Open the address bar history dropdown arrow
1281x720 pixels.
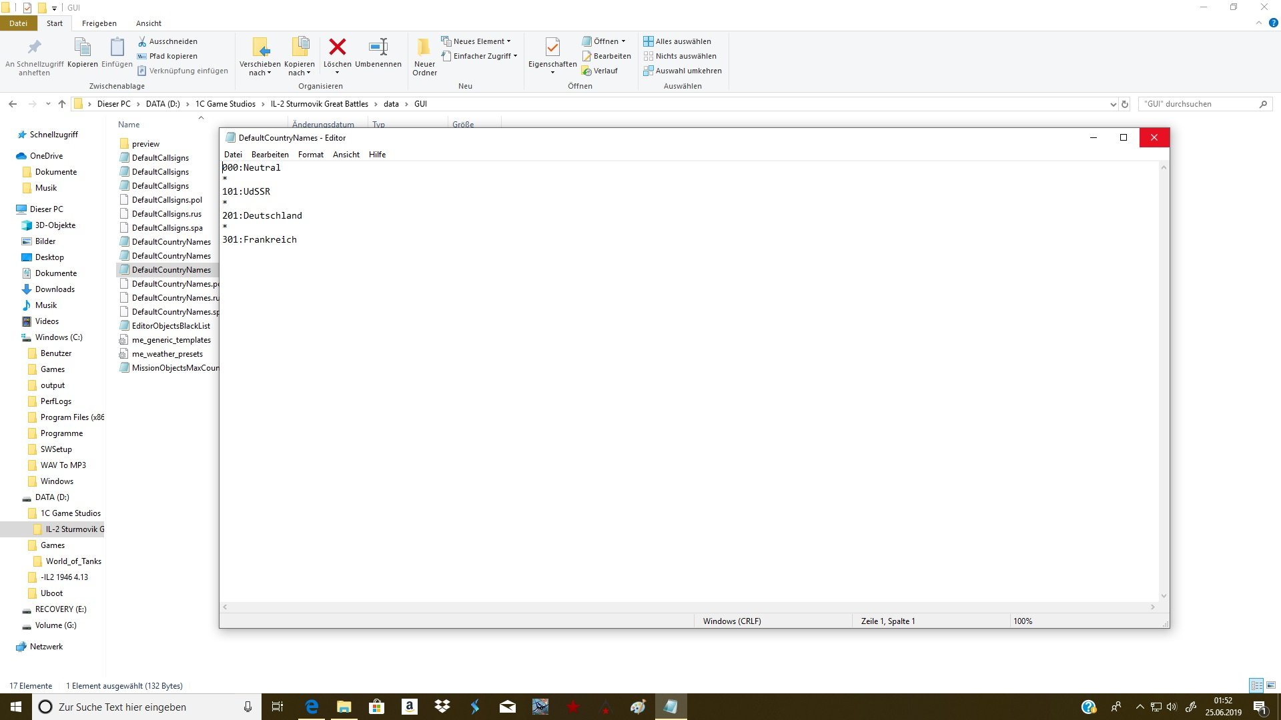coord(1113,104)
